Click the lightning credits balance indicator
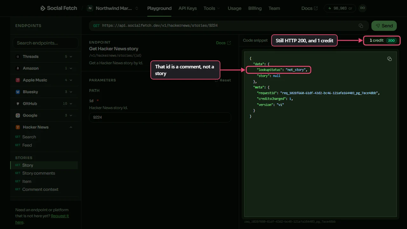This screenshot has width=407, height=229. tap(340, 8)
